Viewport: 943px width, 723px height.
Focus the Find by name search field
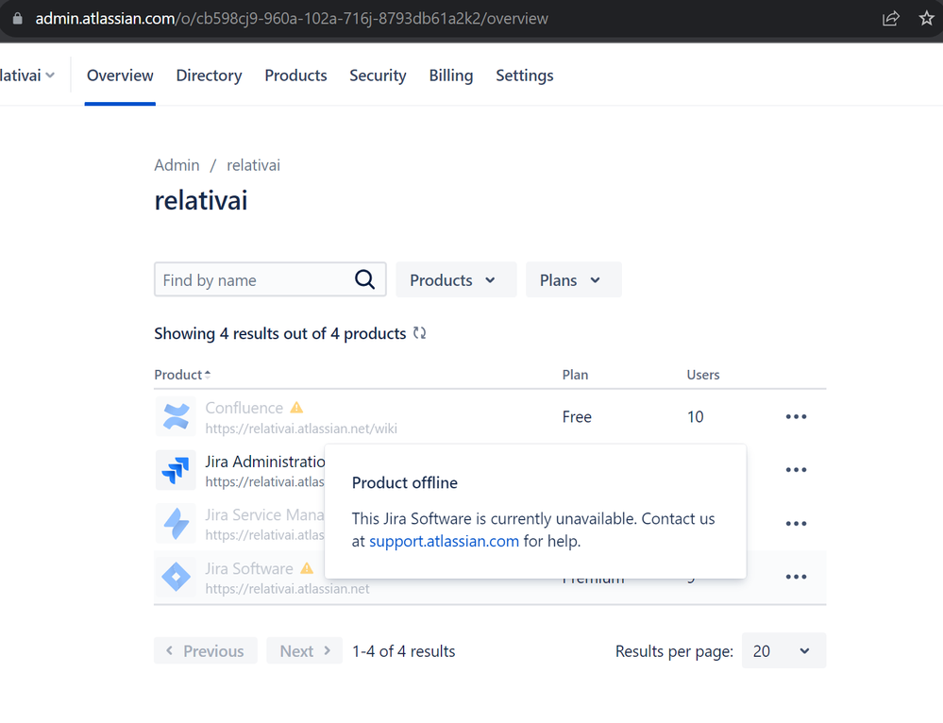point(270,279)
